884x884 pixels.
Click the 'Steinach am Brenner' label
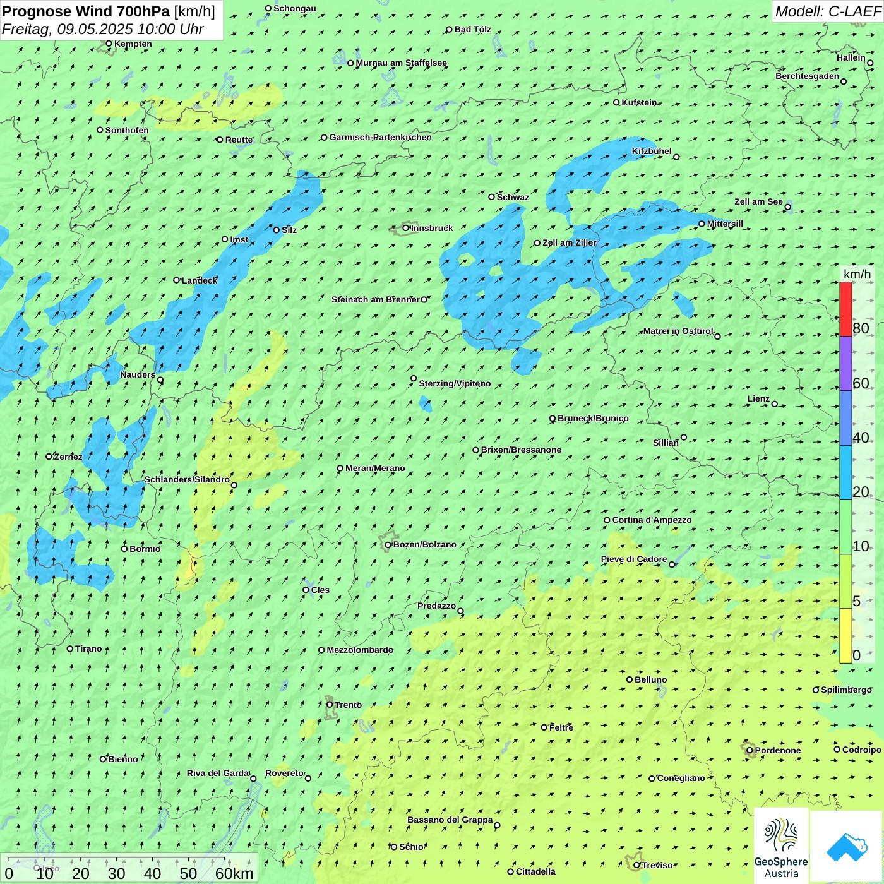click(x=375, y=299)
